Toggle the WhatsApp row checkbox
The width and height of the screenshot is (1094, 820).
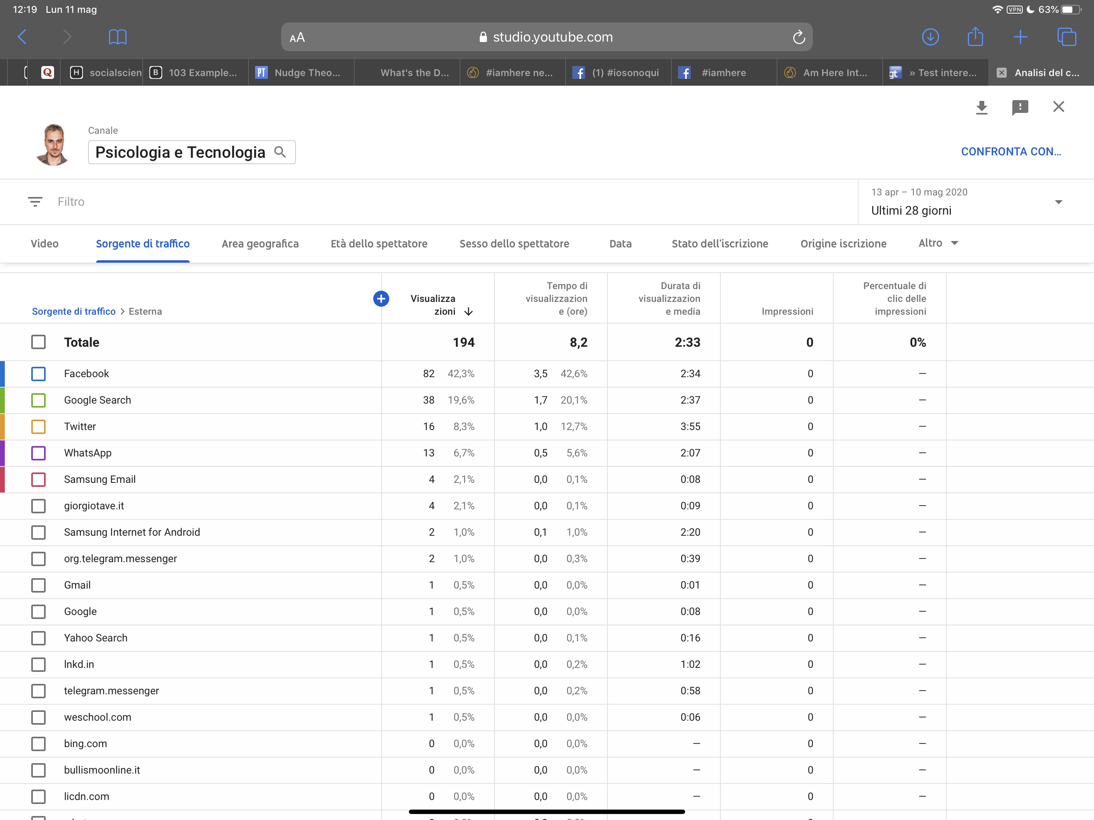[38, 453]
